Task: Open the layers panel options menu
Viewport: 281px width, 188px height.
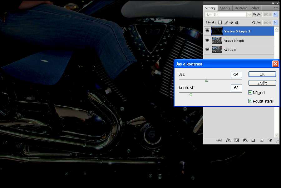Action: [276, 8]
